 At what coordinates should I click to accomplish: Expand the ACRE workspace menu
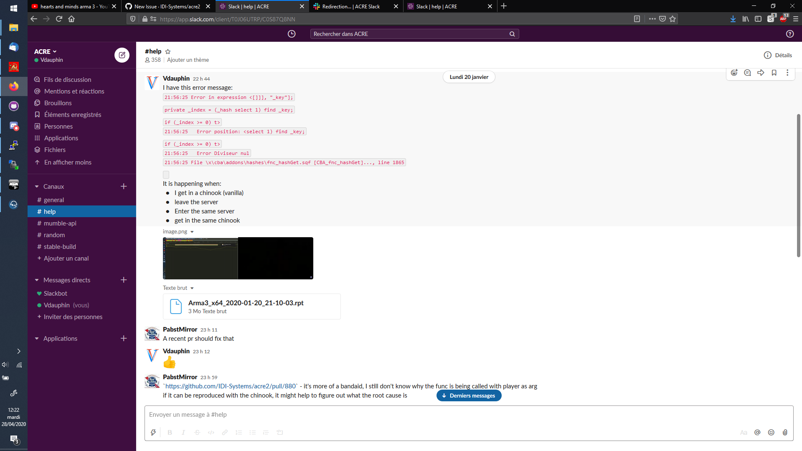[x=45, y=51]
